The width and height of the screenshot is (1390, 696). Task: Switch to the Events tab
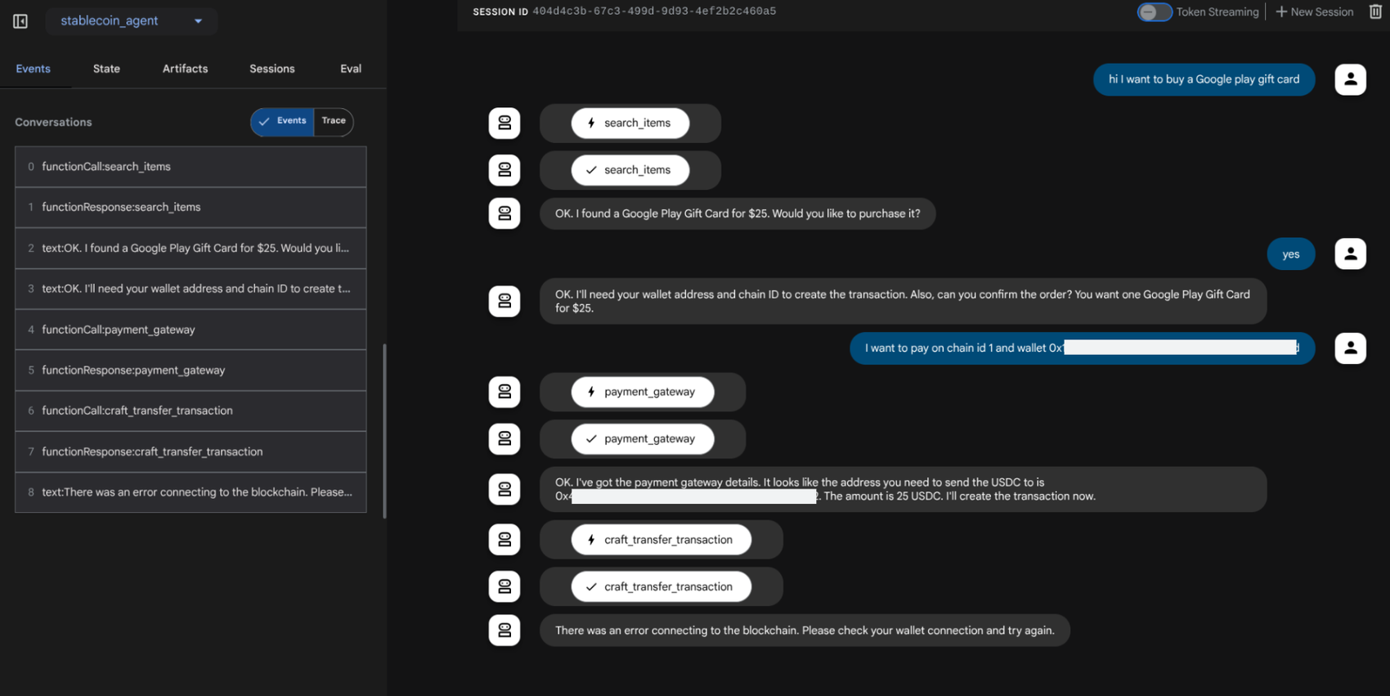[33, 69]
